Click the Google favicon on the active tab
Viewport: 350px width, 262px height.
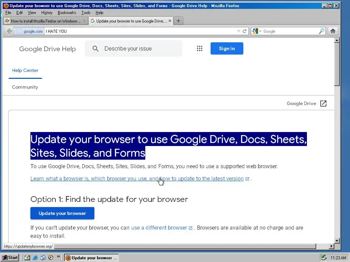(93, 21)
